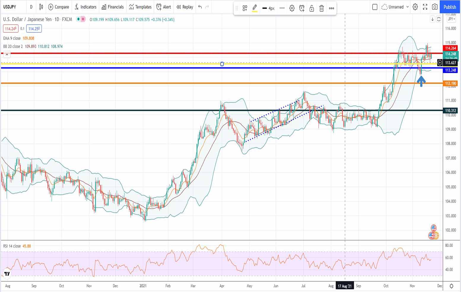Open the JPY currency dropdown
This screenshot has height=292, width=461.
tap(451, 19)
